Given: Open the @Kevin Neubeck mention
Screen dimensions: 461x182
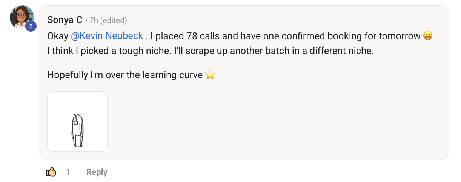Looking at the screenshot, I should point(107,36).
